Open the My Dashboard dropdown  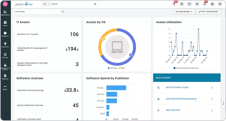tap(184, 12)
